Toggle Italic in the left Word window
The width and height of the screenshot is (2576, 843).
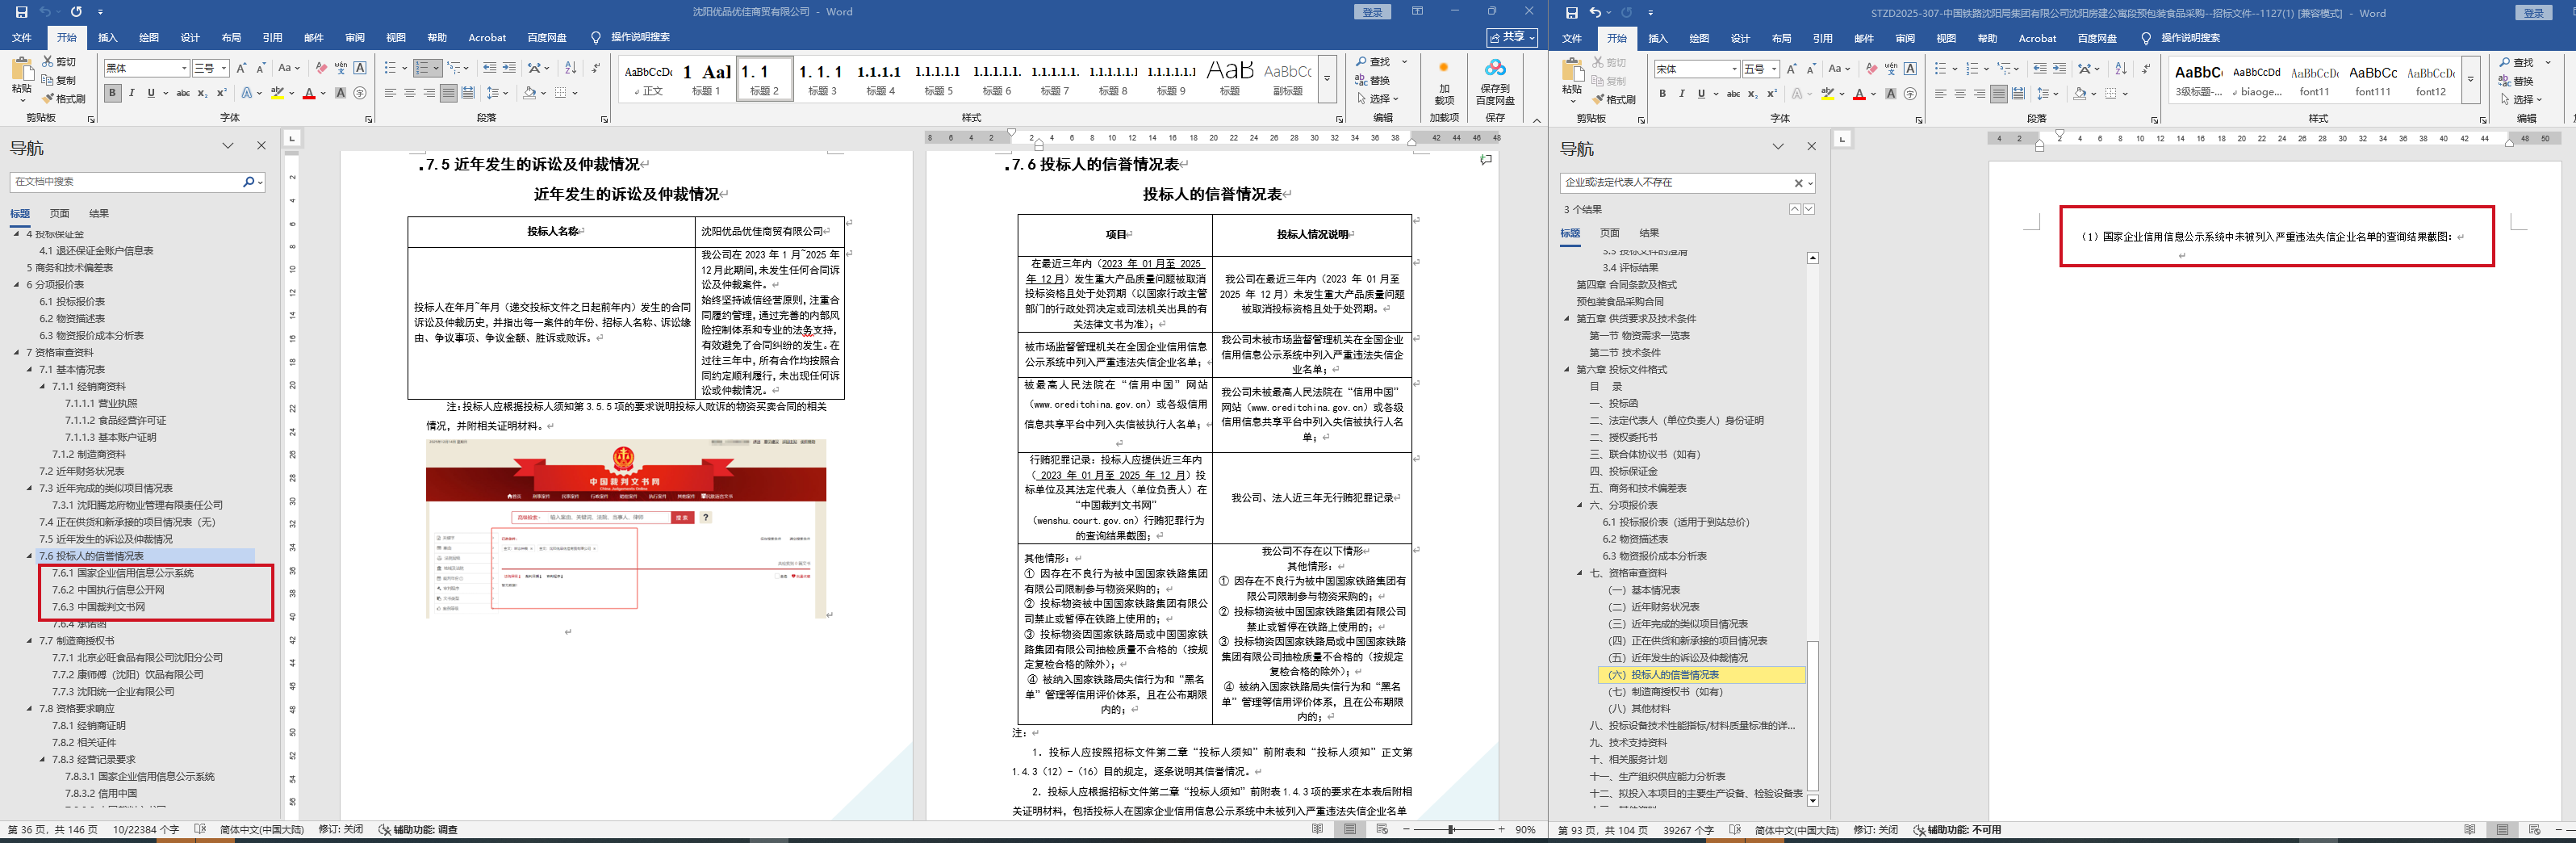coord(131,93)
